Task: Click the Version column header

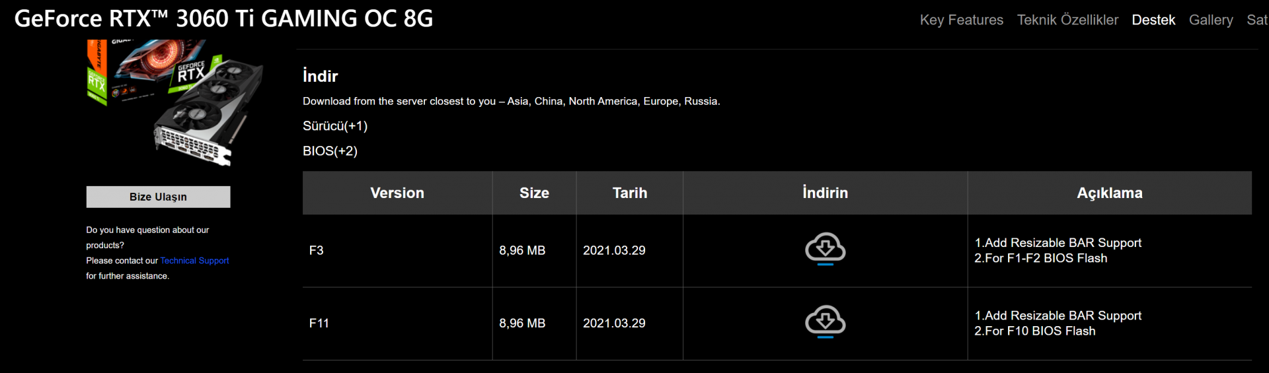Action: click(397, 193)
